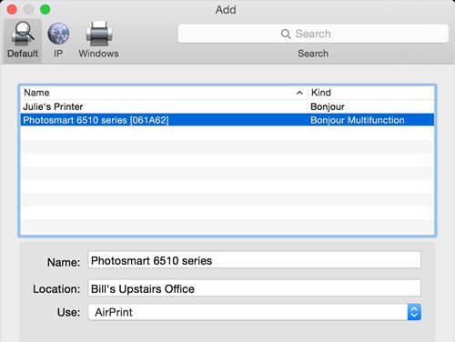Focus the Search field in the toolbar
The height and width of the screenshot is (342, 455).
[x=313, y=34]
